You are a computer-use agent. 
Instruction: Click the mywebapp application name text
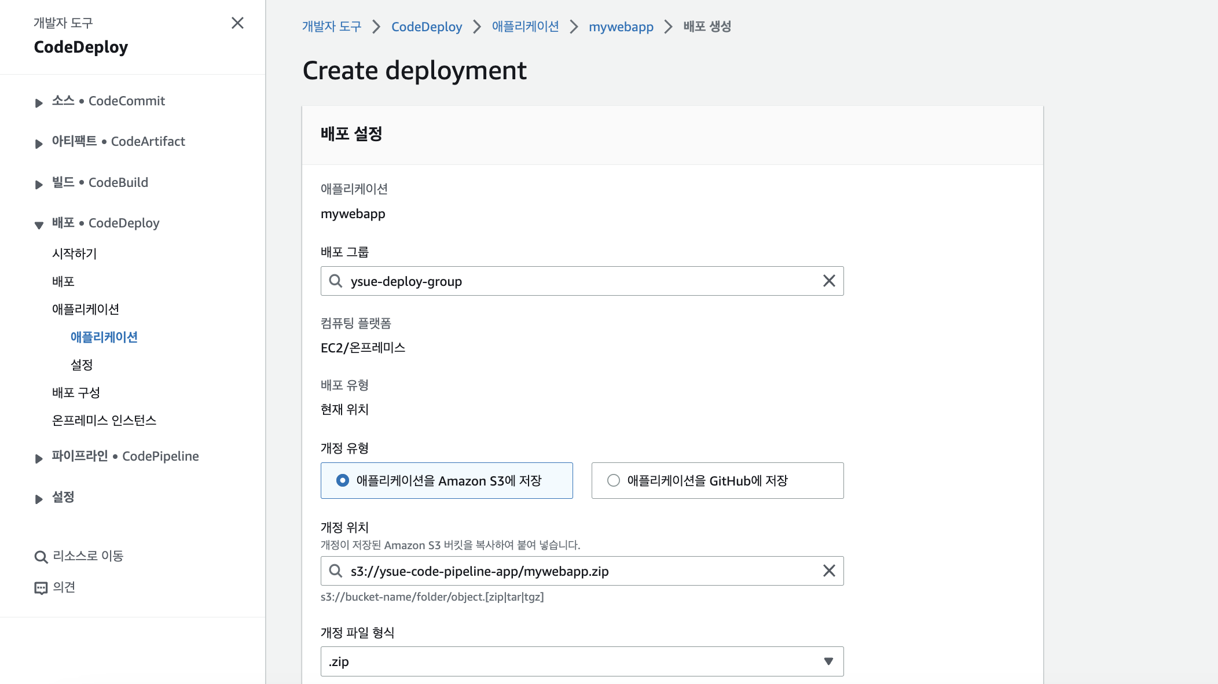coord(353,214)
